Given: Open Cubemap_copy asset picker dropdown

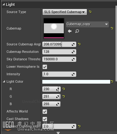Looking at the screenshot, I should (x=87, y=24).
